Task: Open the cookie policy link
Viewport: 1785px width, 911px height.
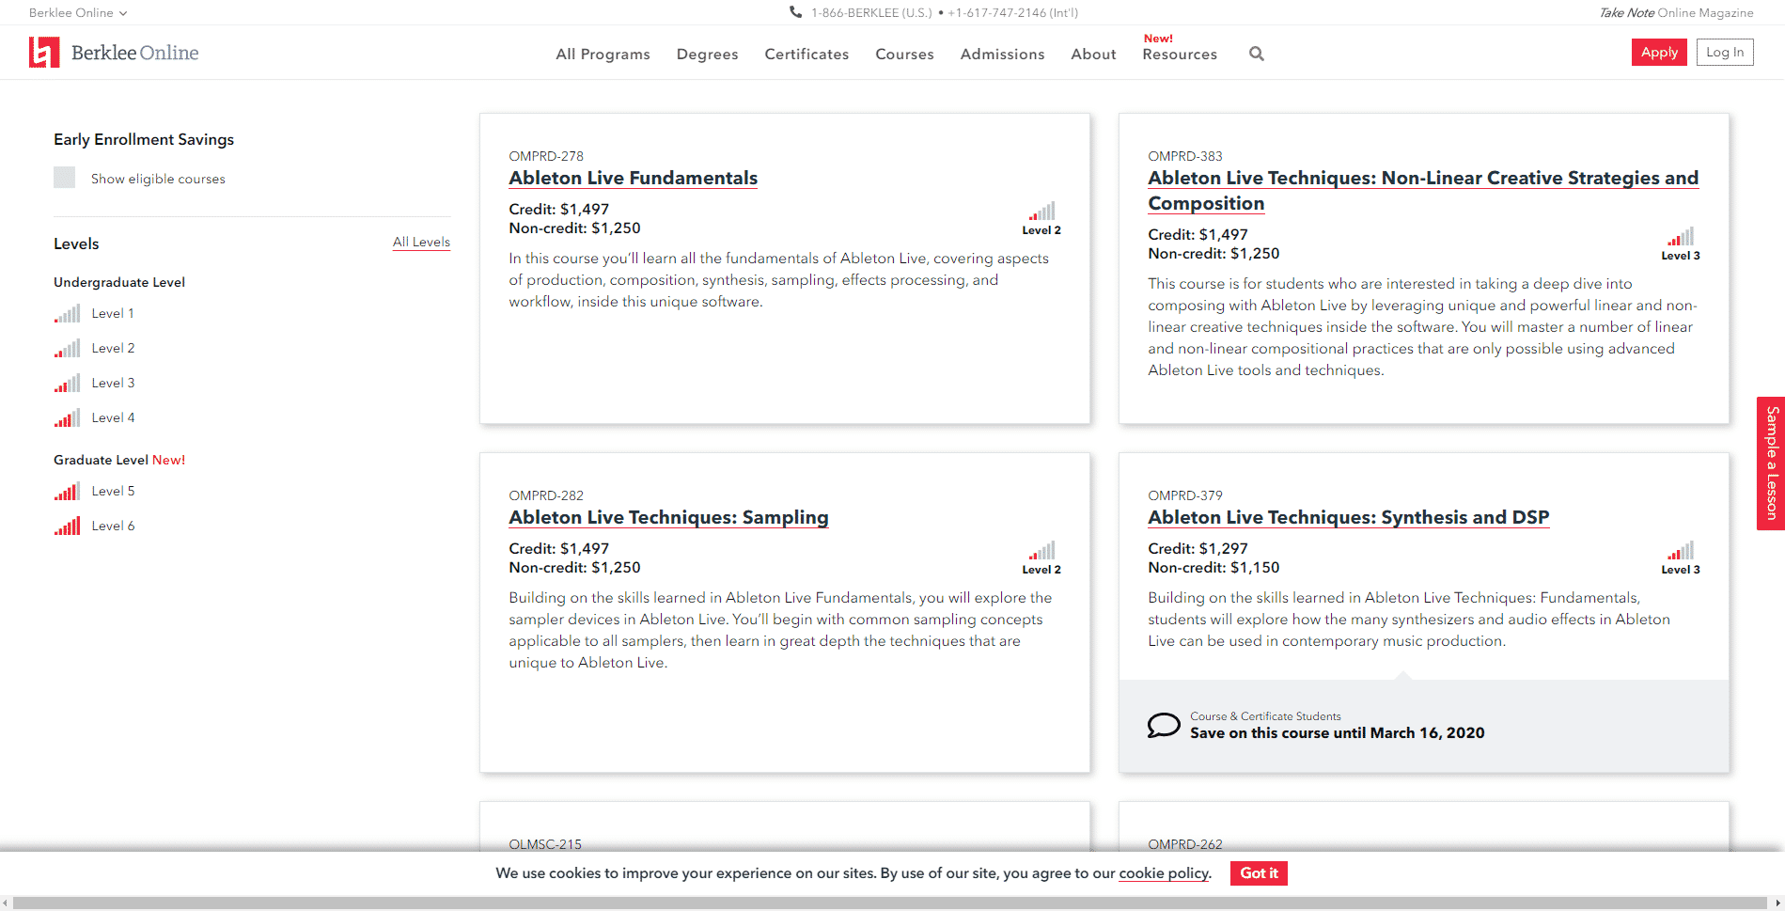Action: pyautogui.click(x=1164, y=873)
